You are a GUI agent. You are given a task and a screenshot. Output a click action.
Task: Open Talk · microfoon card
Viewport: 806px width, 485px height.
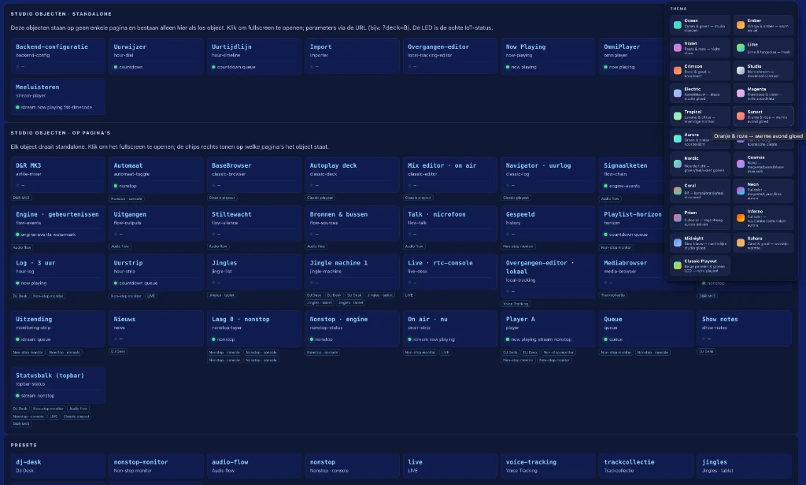[450, 224]
